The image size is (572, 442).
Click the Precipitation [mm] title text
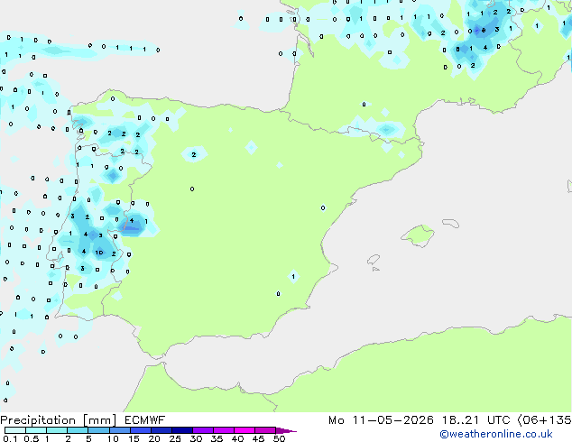59,420
